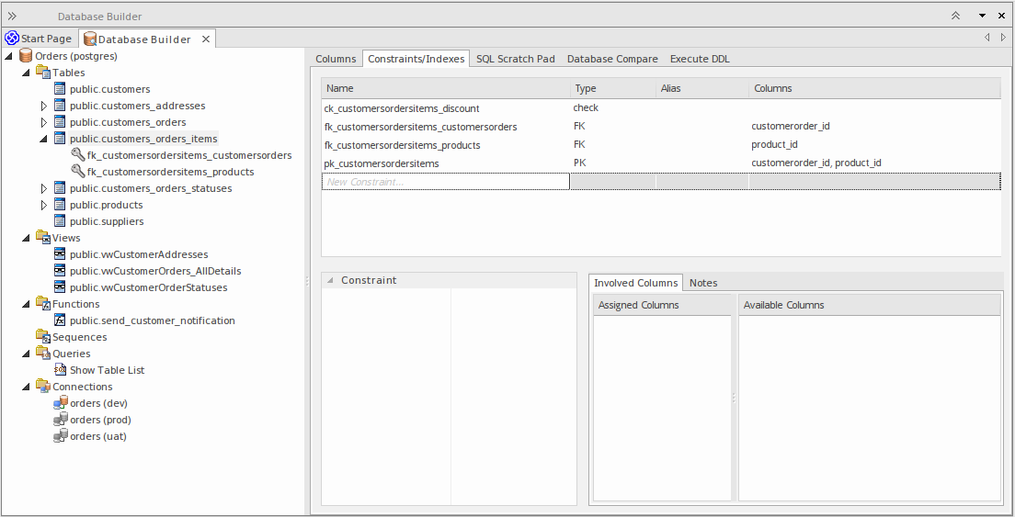Click the send_customer_notification function icon

(x=60, y=320)
